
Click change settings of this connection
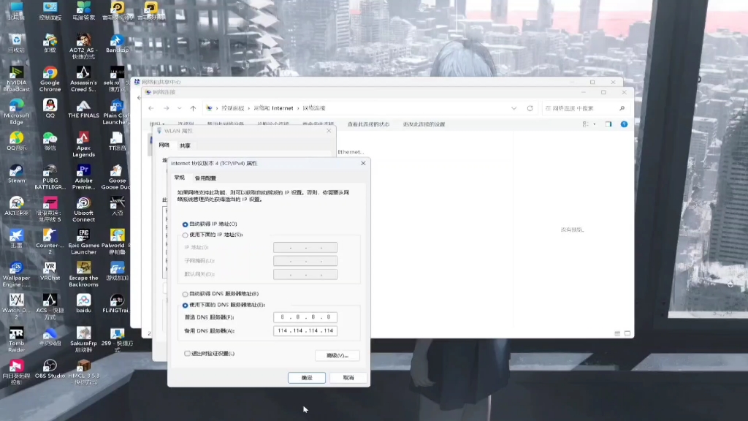tap(424, 124)
